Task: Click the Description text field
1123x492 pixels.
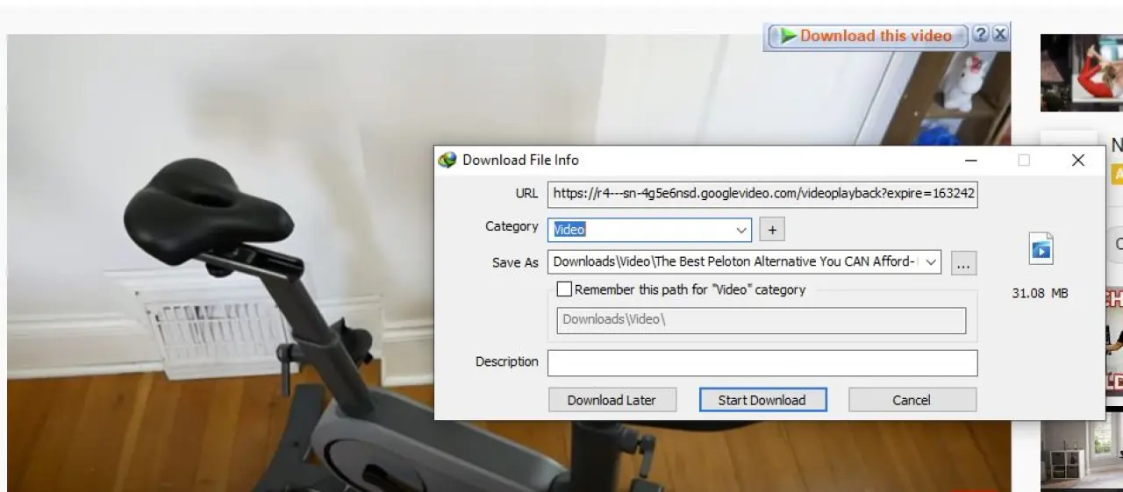Action: point(762,362)
